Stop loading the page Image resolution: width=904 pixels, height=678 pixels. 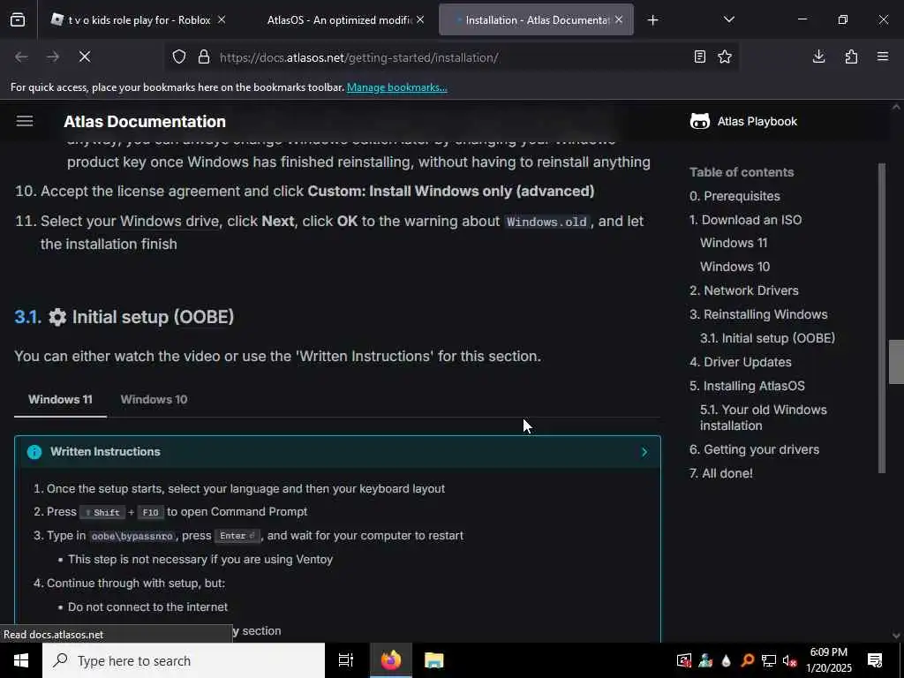pyautogui.click(x=84, y=56)
